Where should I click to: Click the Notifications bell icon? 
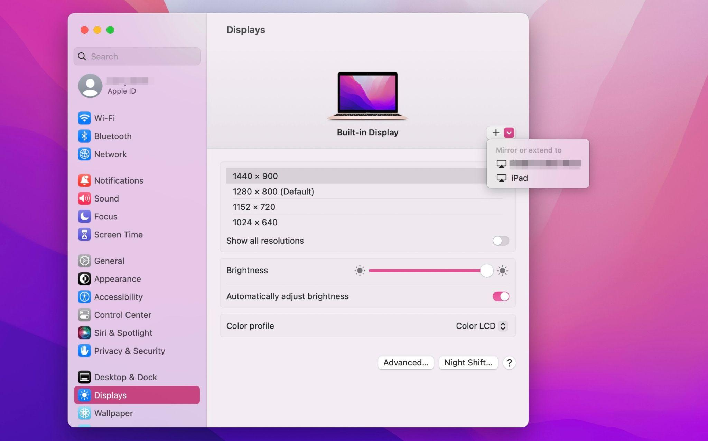(x=84, y=180)
